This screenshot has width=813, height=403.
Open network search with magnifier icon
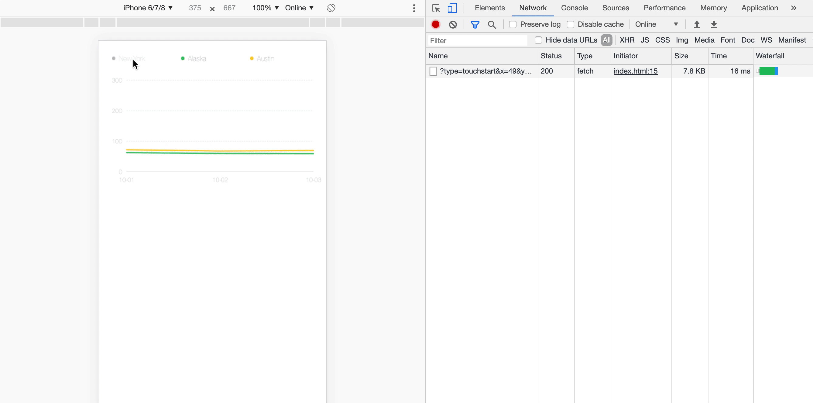tap(492, 24)
